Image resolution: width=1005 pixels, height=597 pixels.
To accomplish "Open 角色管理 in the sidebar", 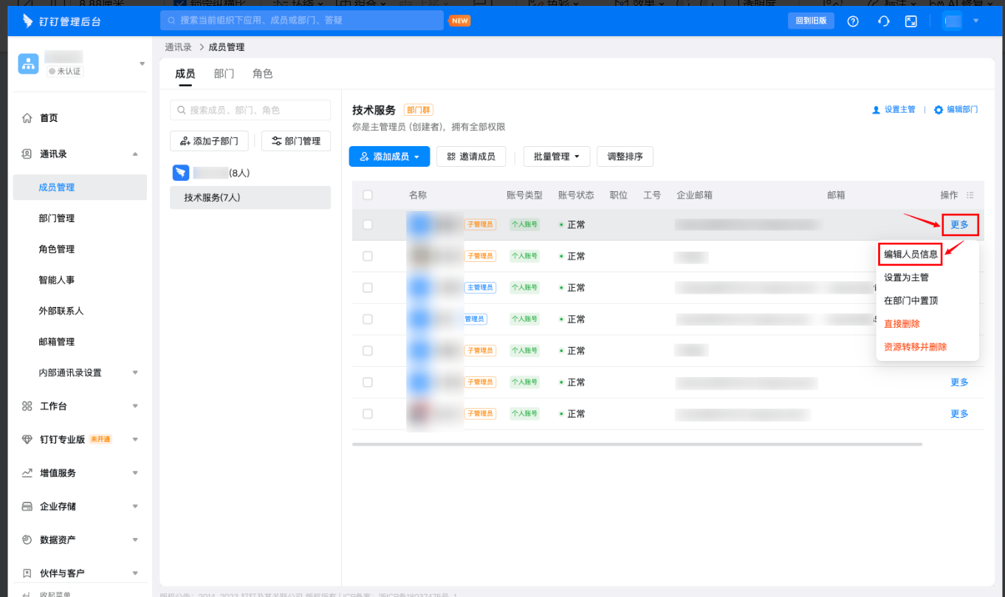I will coord(57,249).
